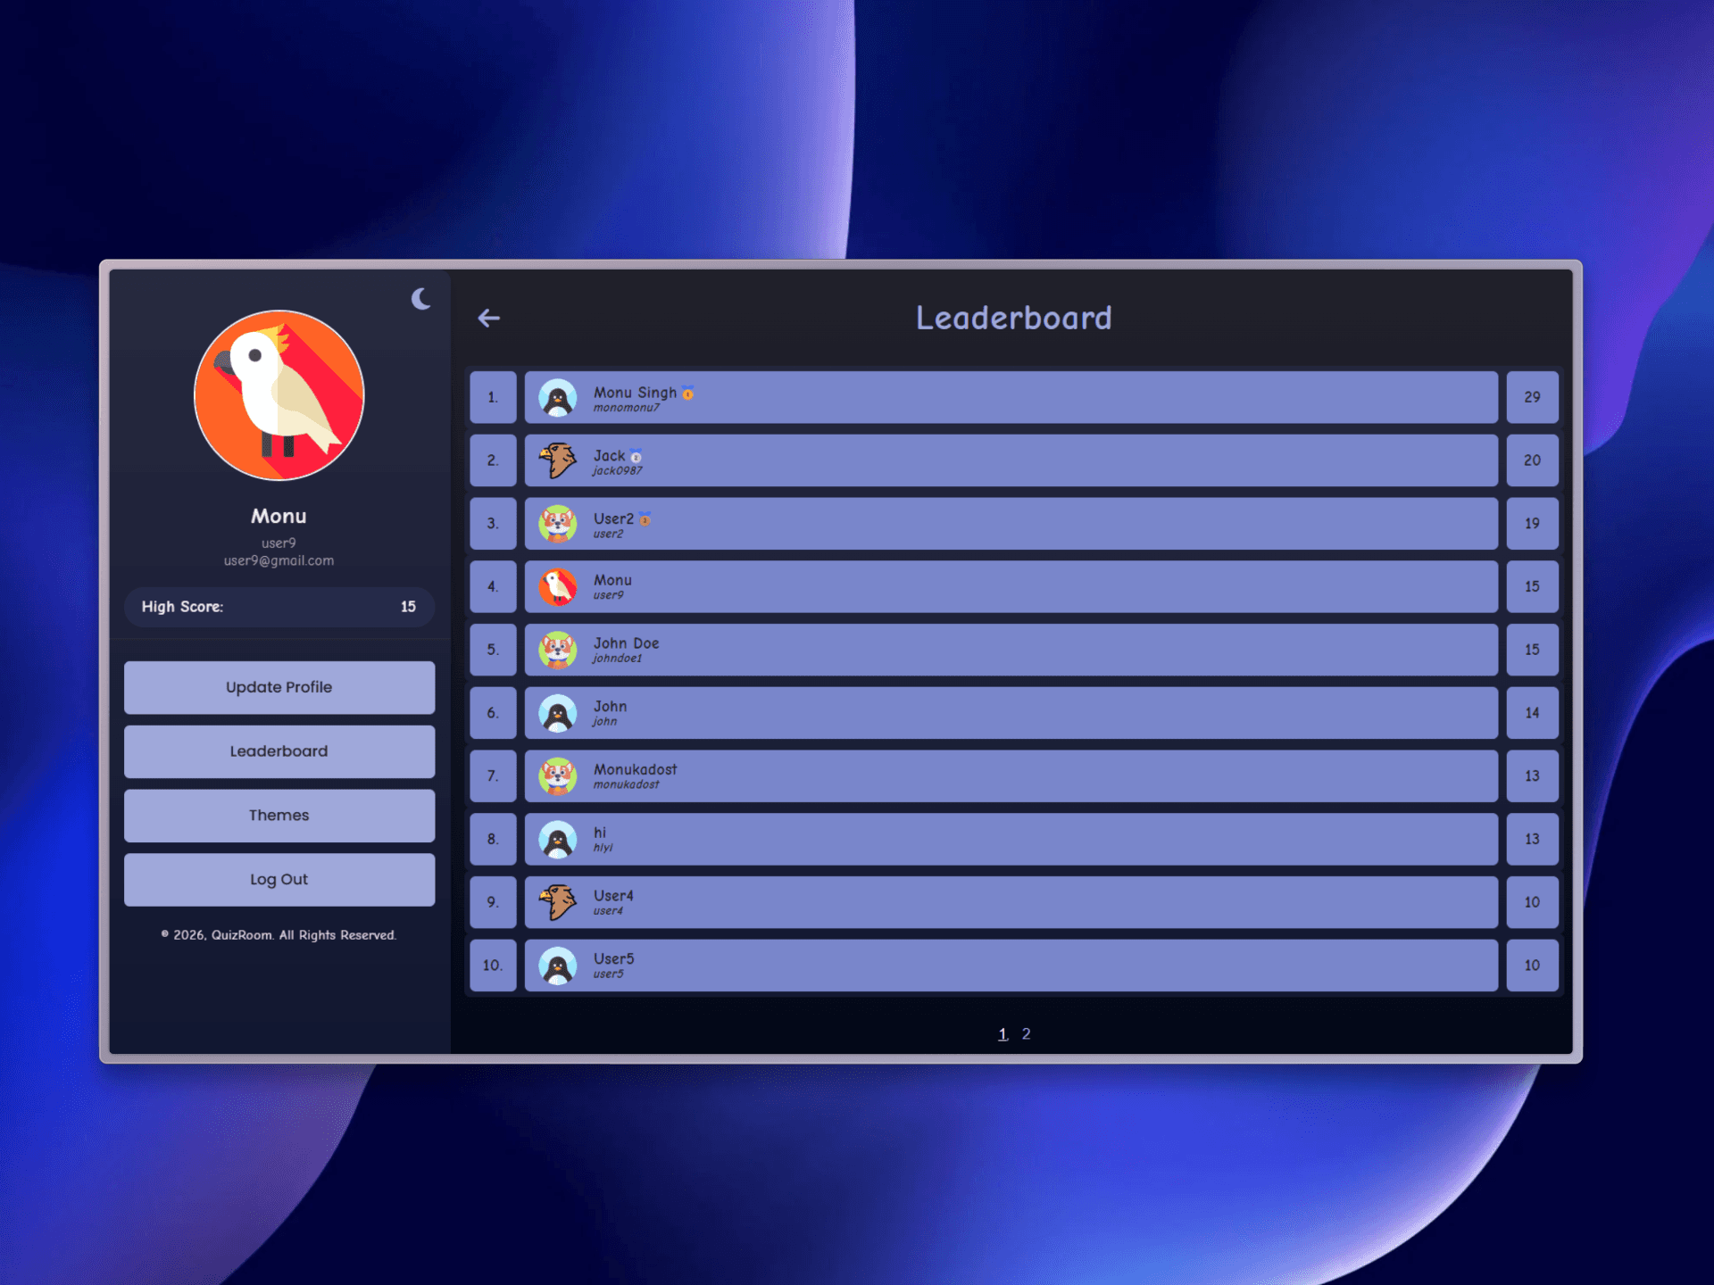1714x1285 pixels.
Task: Click the score cell '14'
Action: [x=1532, y=713]
